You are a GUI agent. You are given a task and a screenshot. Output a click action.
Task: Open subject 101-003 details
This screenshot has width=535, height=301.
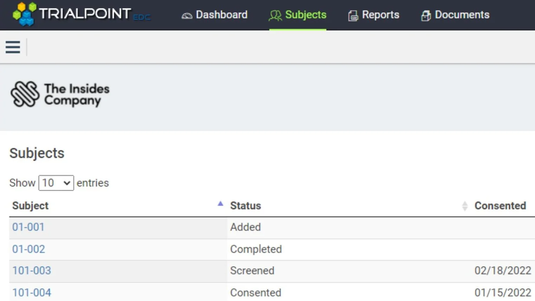pyautogui.click(x=31, y=271)
